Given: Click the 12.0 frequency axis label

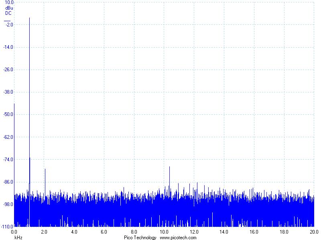Looking at the screenshot, I should pyautogui.click(x=194, y=232).
